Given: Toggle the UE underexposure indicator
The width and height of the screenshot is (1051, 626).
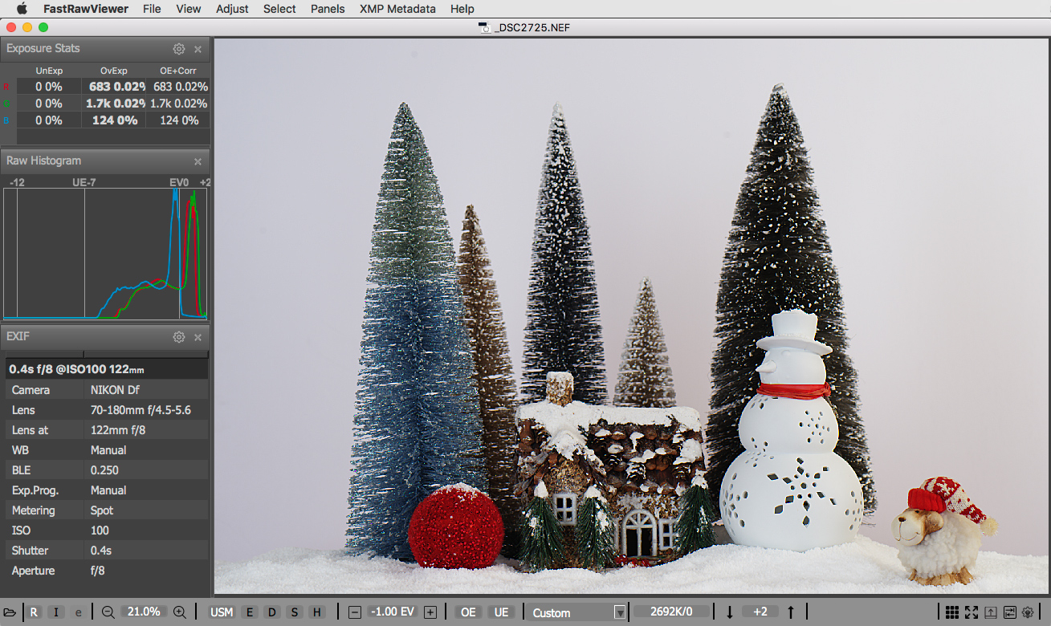Looking at the screenshot, I should [502, 612].
